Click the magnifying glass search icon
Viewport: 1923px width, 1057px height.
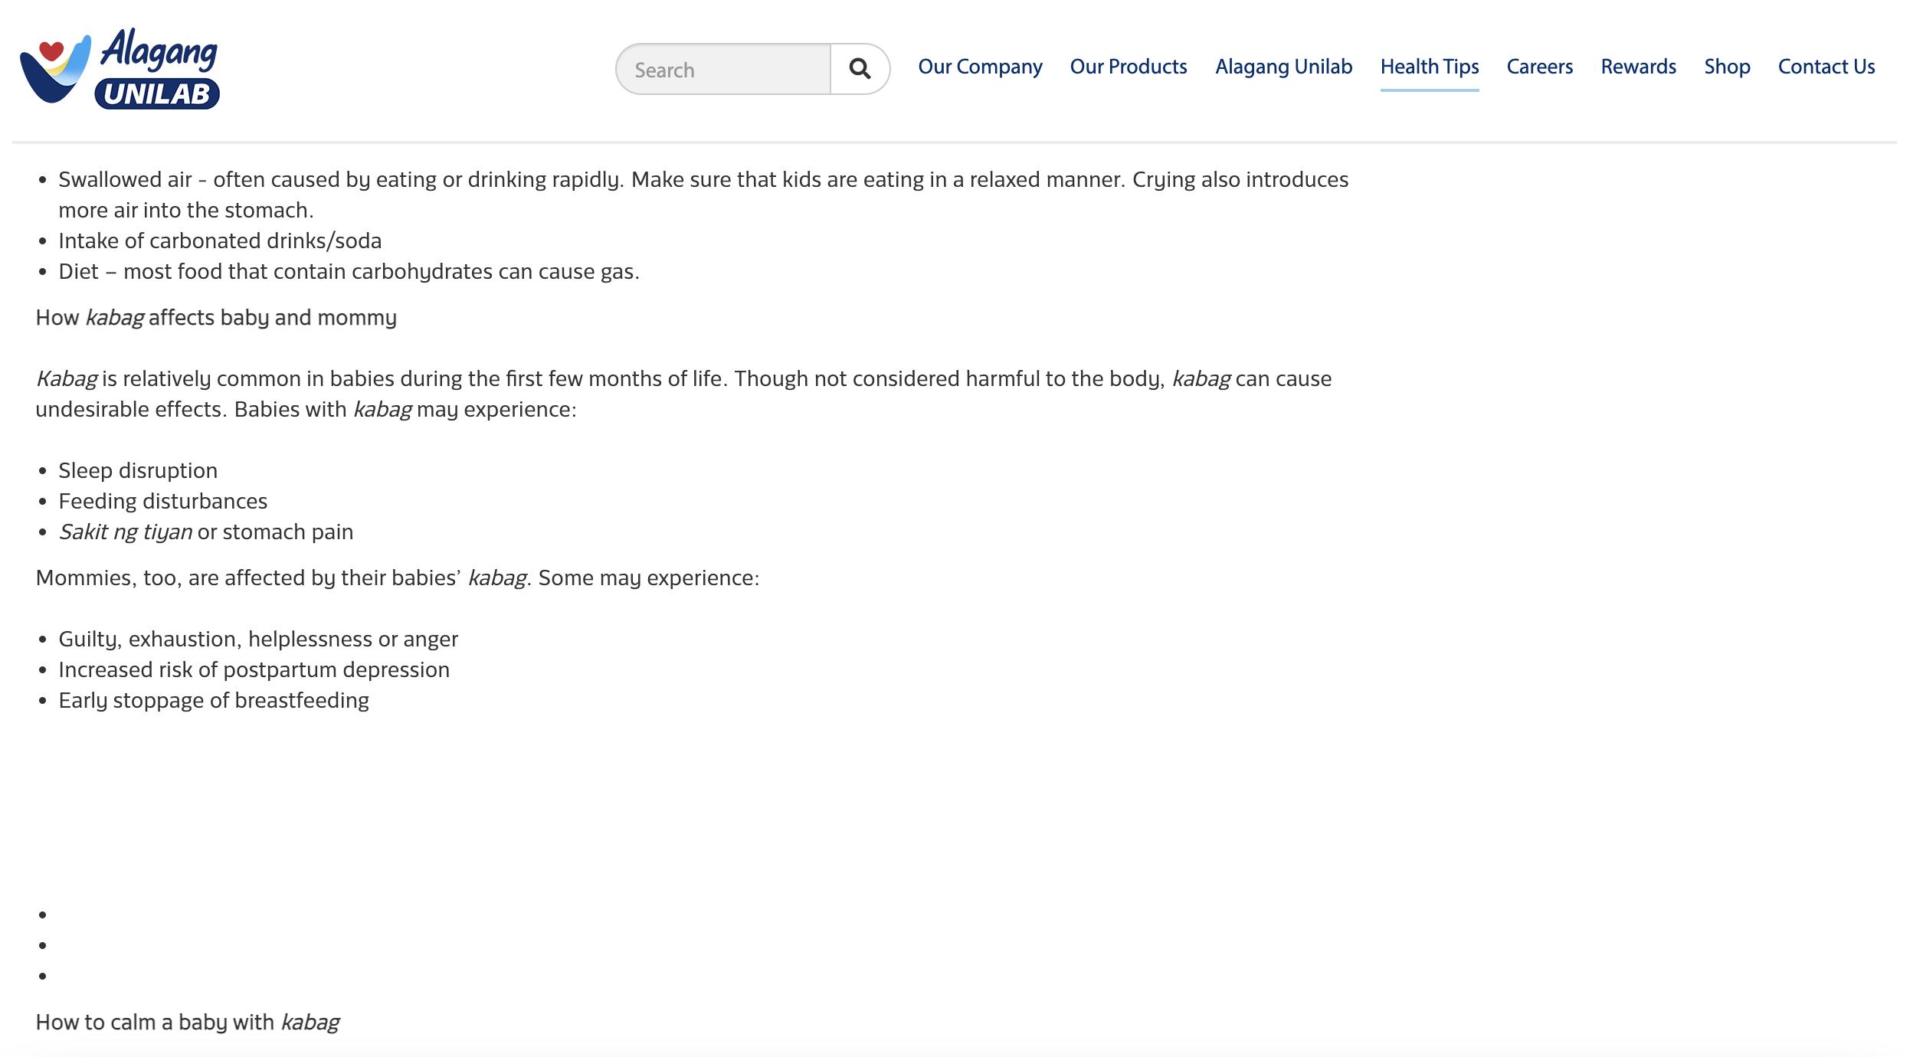click(860, 69)
